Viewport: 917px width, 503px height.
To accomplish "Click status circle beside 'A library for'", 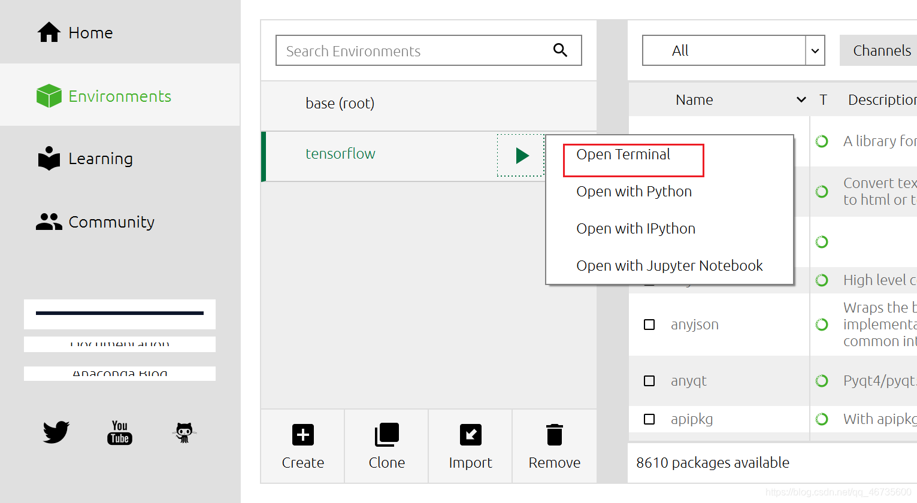I will tap(822, 141).
